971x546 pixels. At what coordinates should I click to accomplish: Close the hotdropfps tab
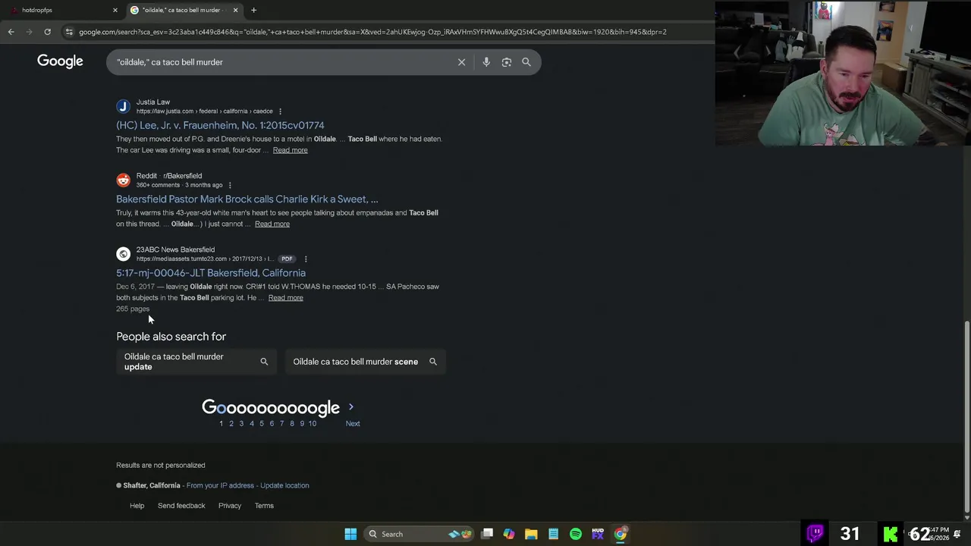pos(115,10)
